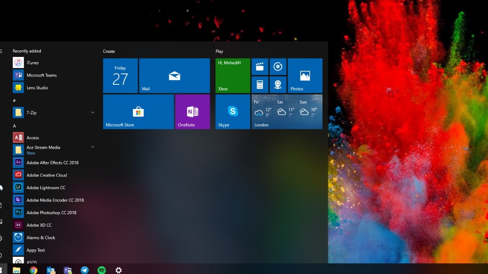Open Telegram from the taskbar

tap(85, 270)
